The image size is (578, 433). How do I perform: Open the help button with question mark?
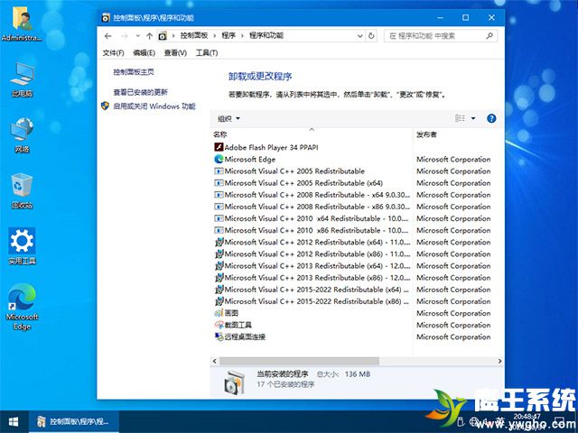[x=491, y=118]
